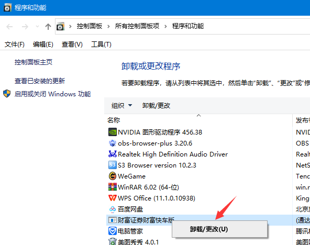Go back with the back arrow
310x245 pixels.
(9, 27)
